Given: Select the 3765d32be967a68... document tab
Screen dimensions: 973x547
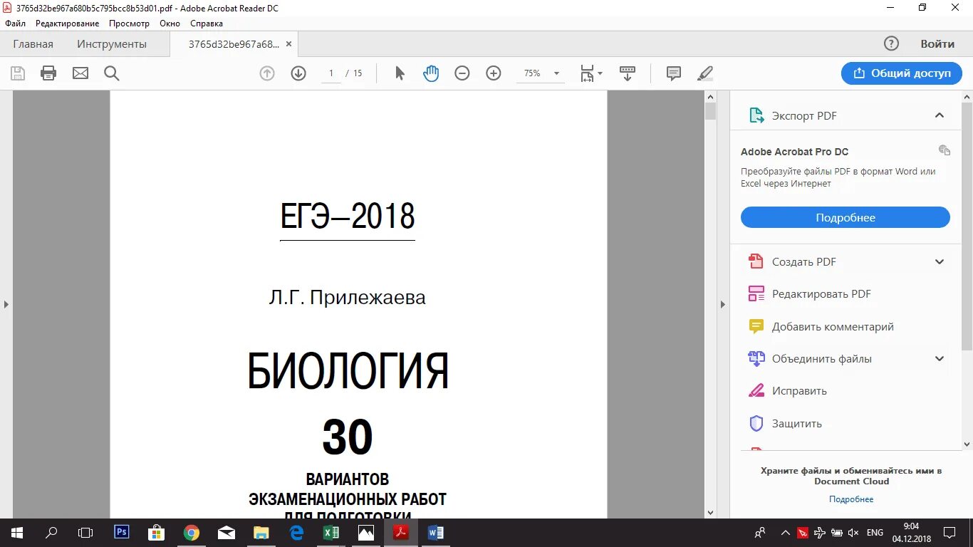Looking at the screenshot, I should [234, 44].
